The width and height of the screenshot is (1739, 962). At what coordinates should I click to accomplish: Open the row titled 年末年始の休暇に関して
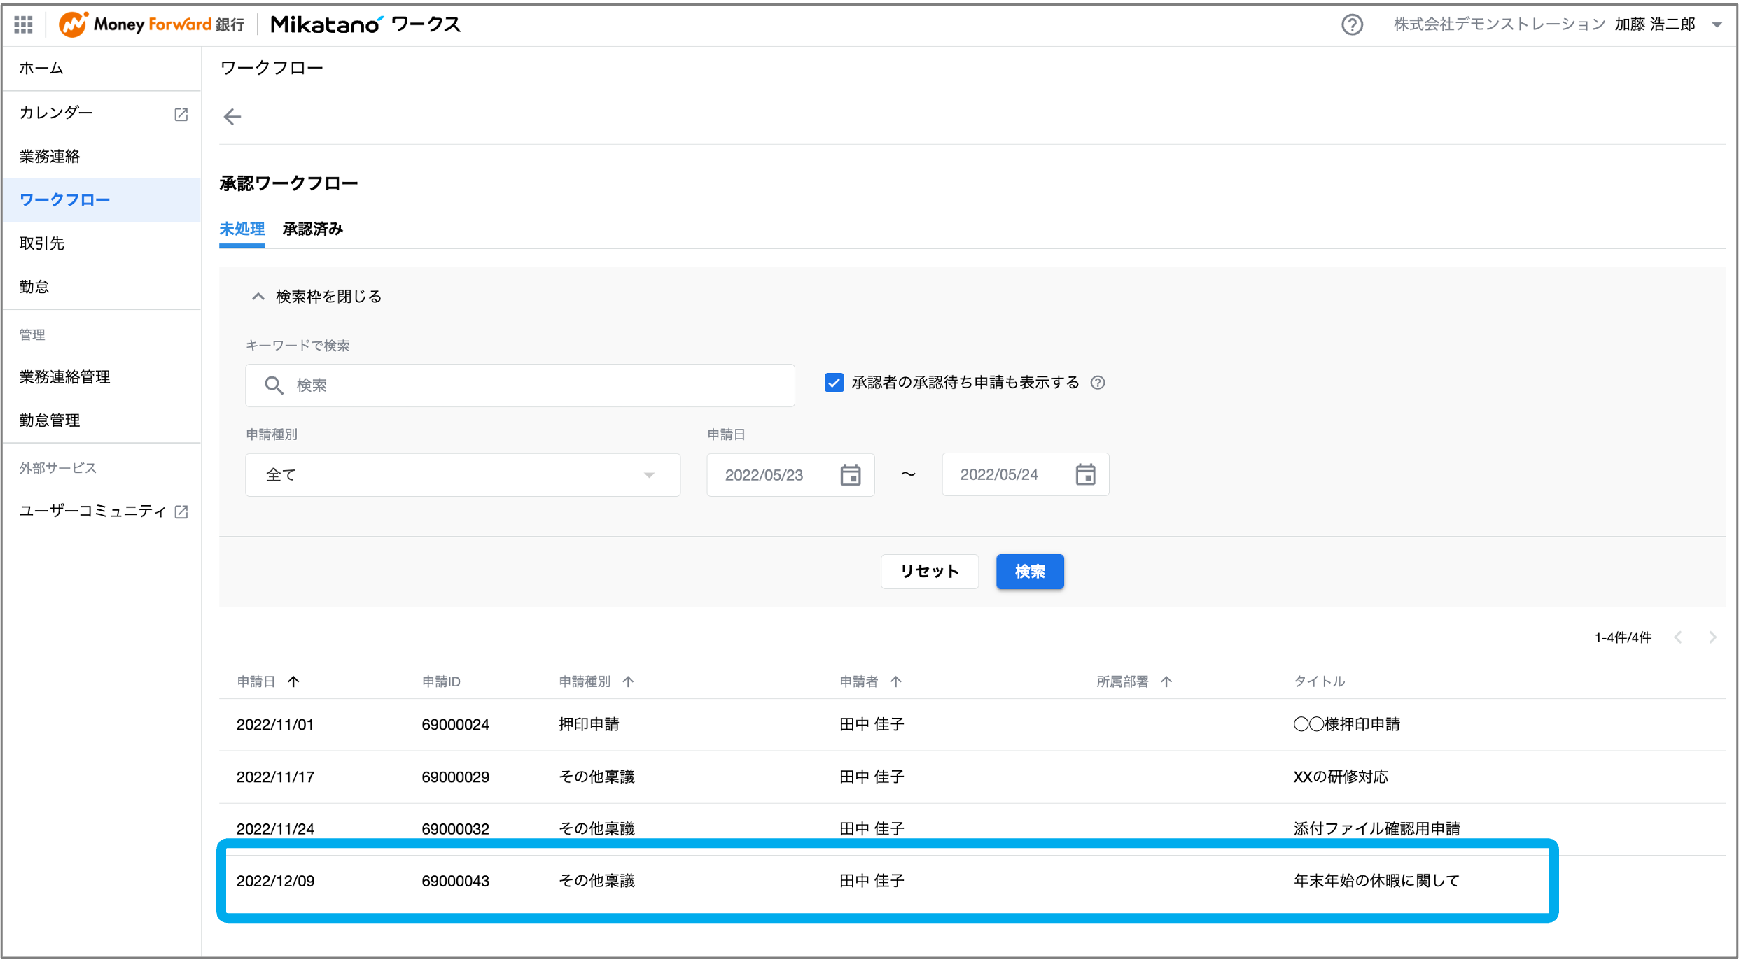click(972, 881)
